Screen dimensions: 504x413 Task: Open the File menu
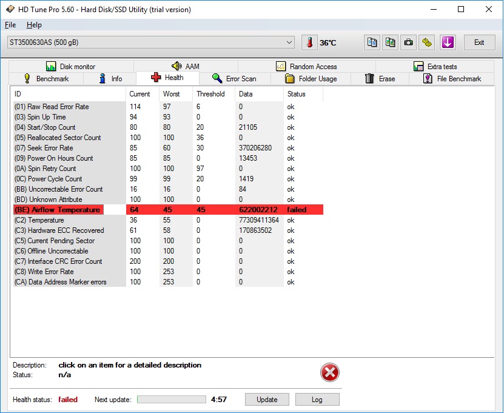[10, 25]
